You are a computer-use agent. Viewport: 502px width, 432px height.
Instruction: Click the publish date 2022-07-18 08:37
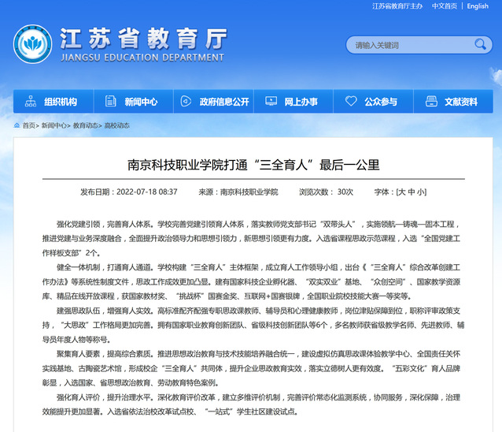147,192
